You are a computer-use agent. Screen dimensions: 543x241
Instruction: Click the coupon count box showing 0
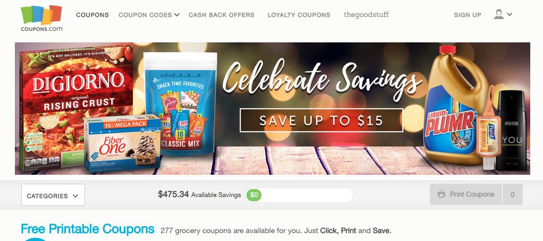(513, 194)
